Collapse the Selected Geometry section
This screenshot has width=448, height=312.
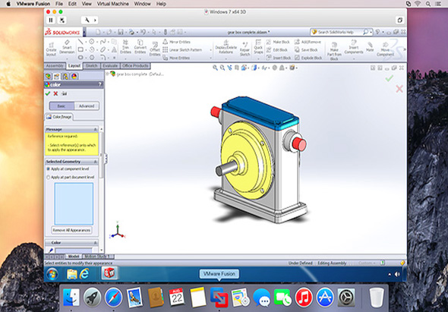95,162
